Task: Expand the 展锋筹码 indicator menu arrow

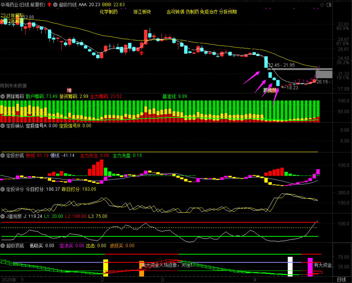Action: (3, 97)
